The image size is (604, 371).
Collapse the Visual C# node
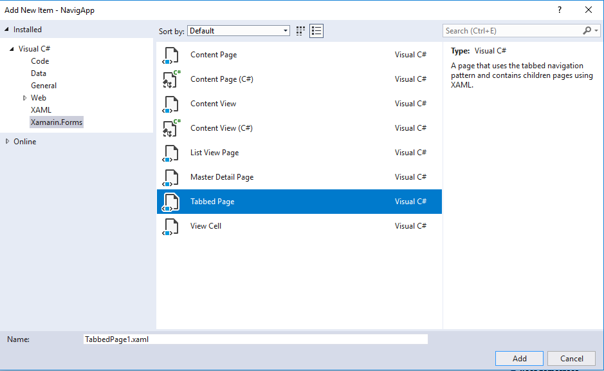click(12, 49)
